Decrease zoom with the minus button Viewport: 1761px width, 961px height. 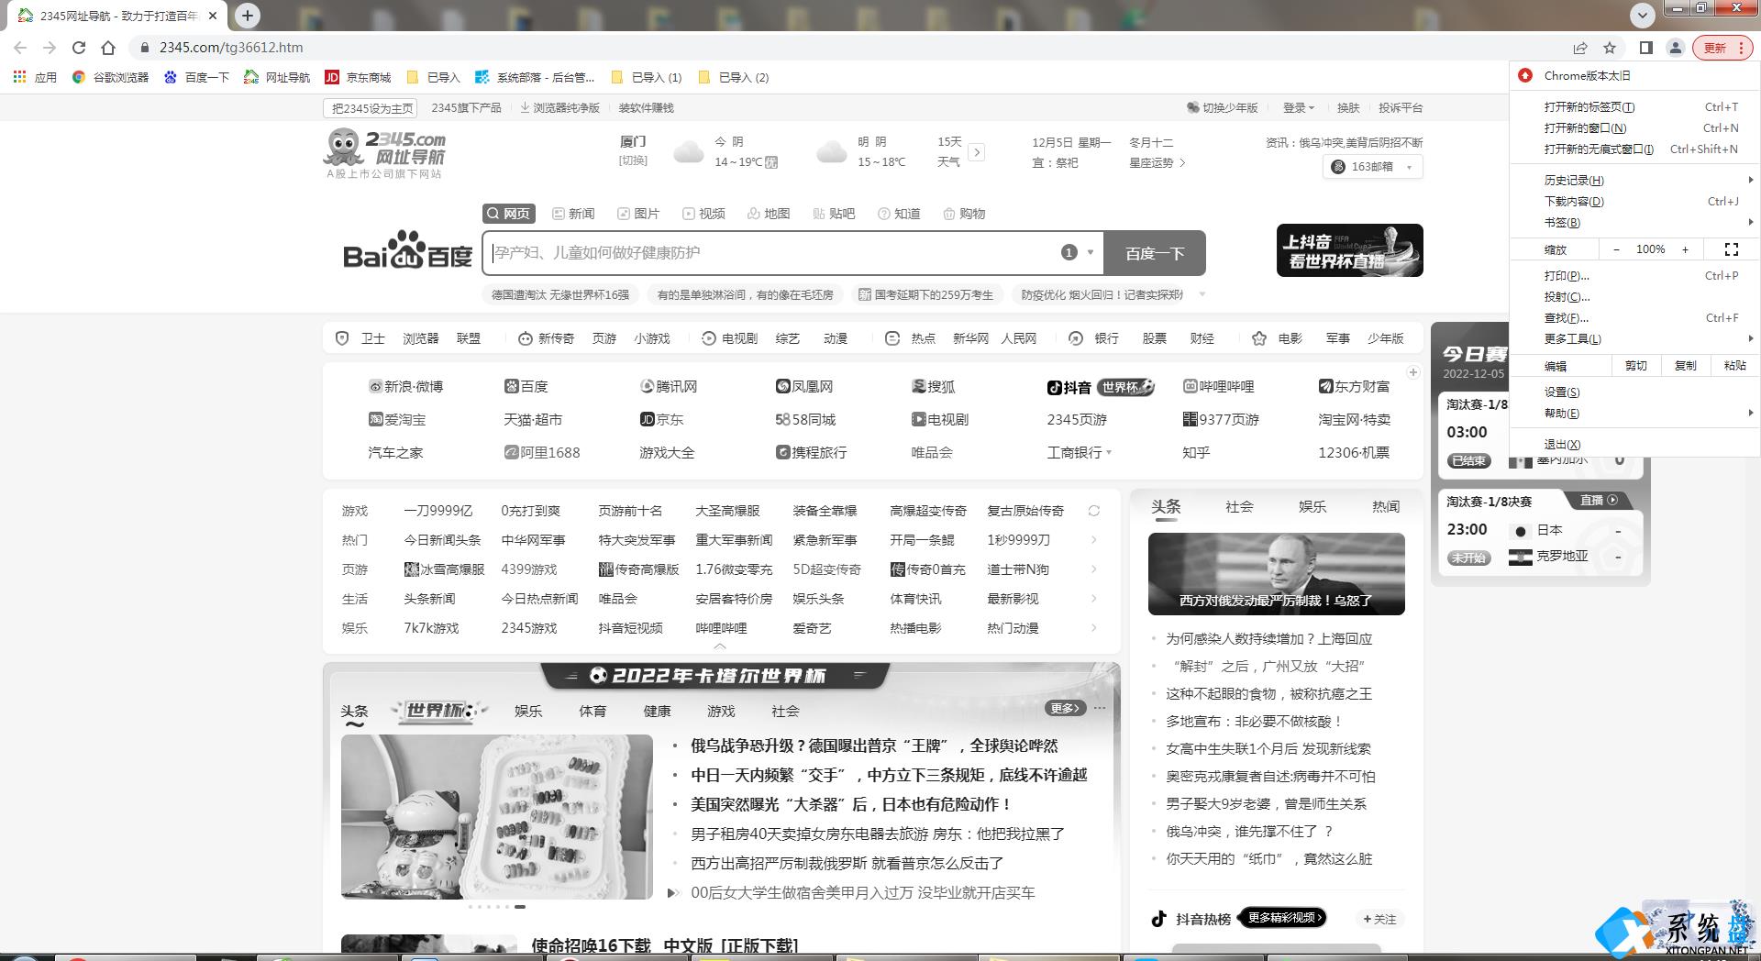(1616, 249)
